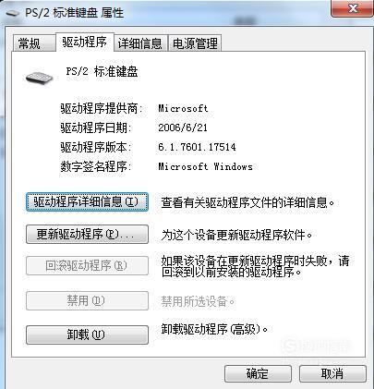Click the large PS/2 keyboard device icon
Screen dimensions: 374x389
40,77
